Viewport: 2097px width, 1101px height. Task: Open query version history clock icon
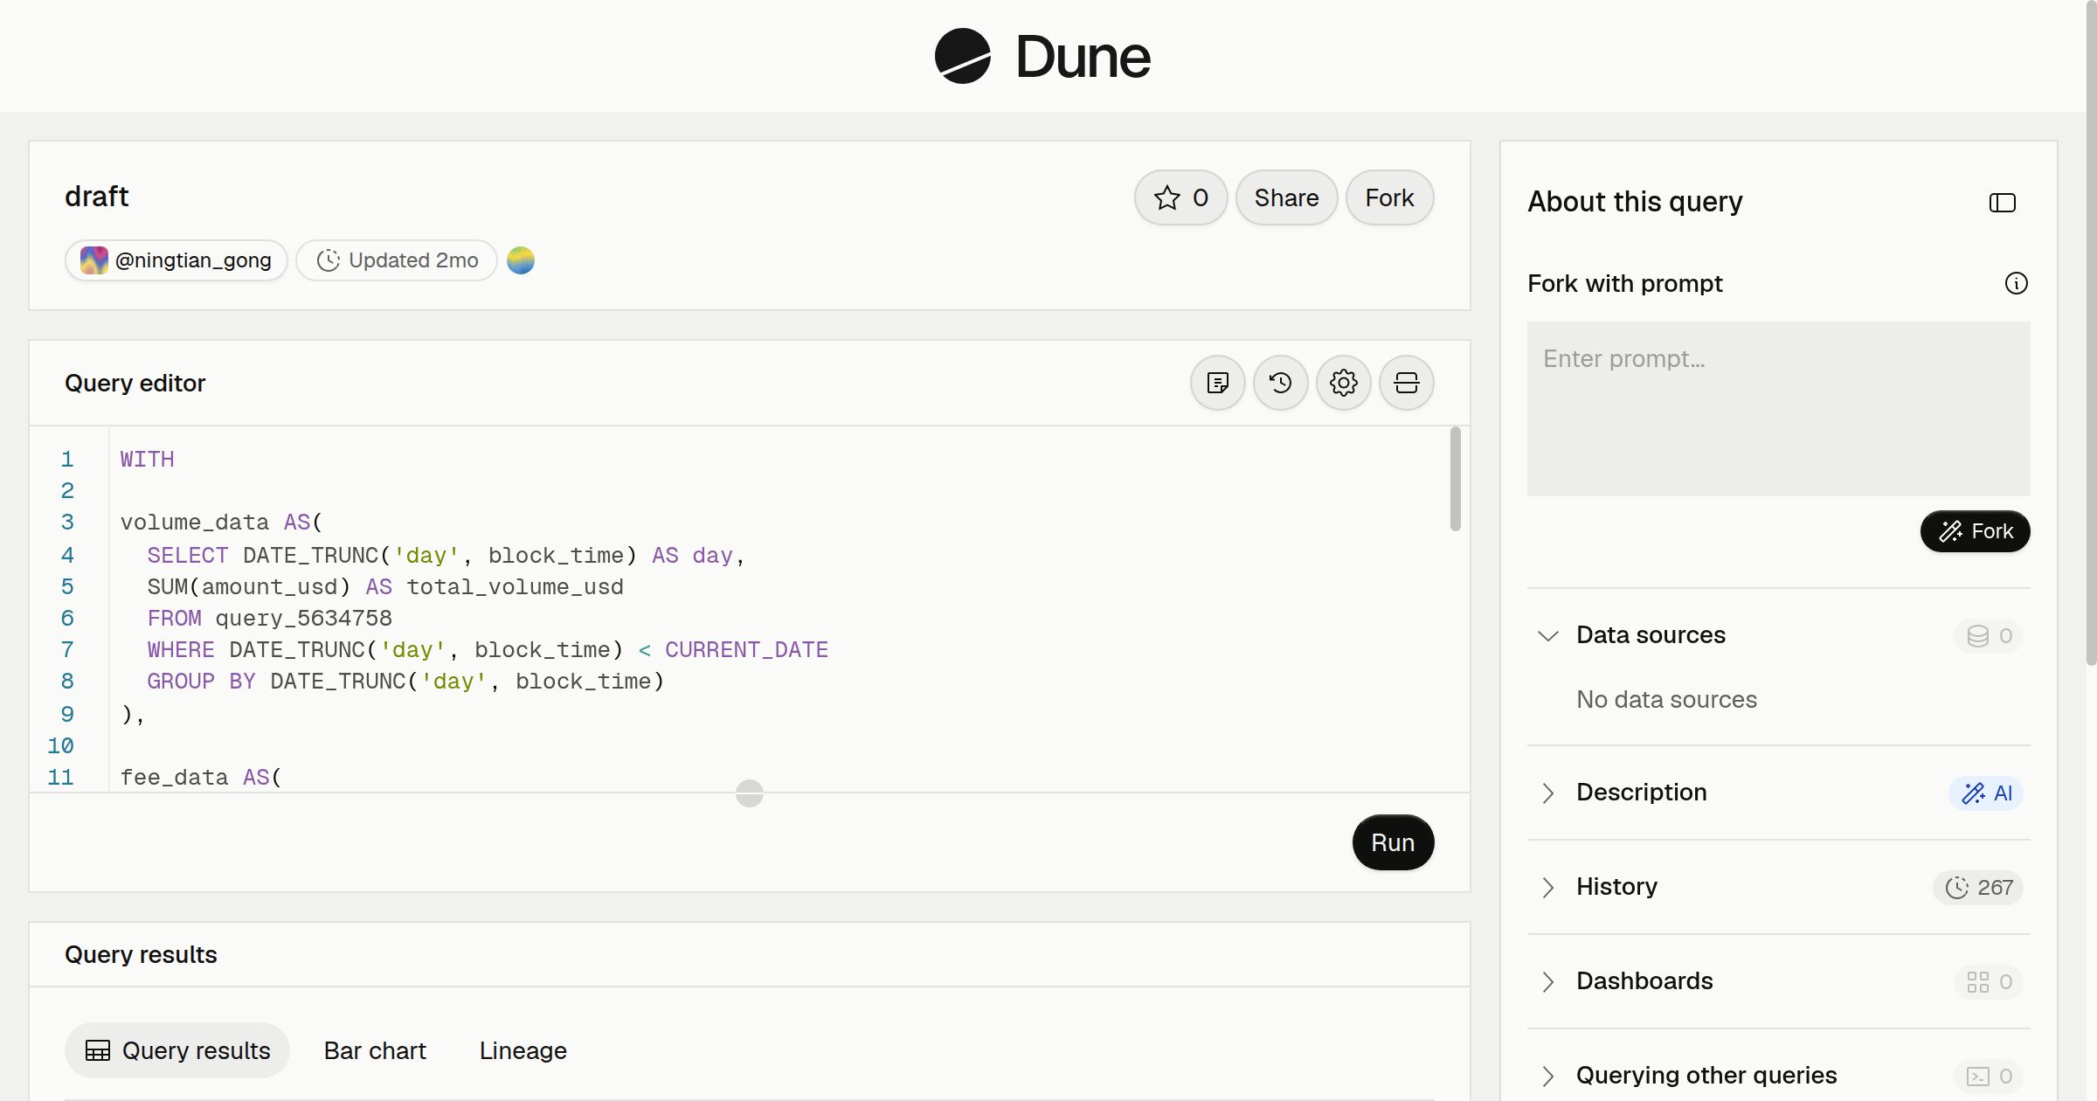tap(1281, 383)
